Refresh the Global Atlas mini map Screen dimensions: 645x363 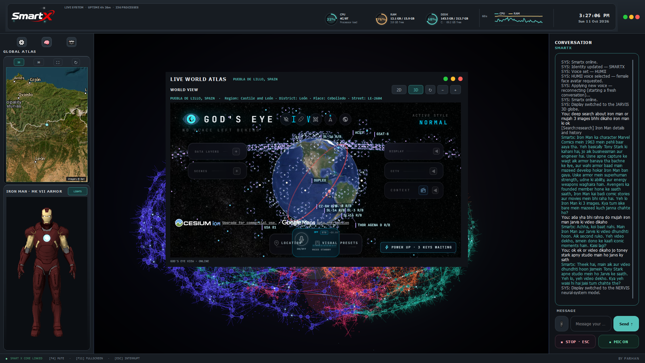(x=76, y=62)
